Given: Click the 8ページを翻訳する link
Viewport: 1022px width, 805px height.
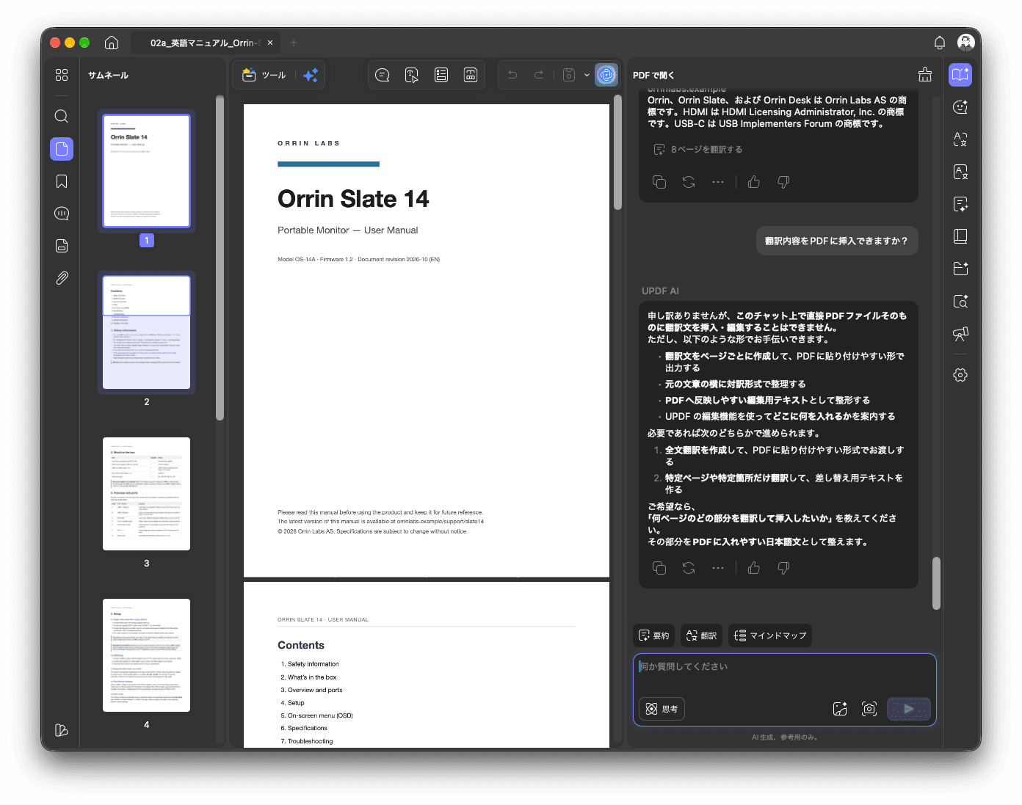Looking at the screenshot, I should click(698, 149).
